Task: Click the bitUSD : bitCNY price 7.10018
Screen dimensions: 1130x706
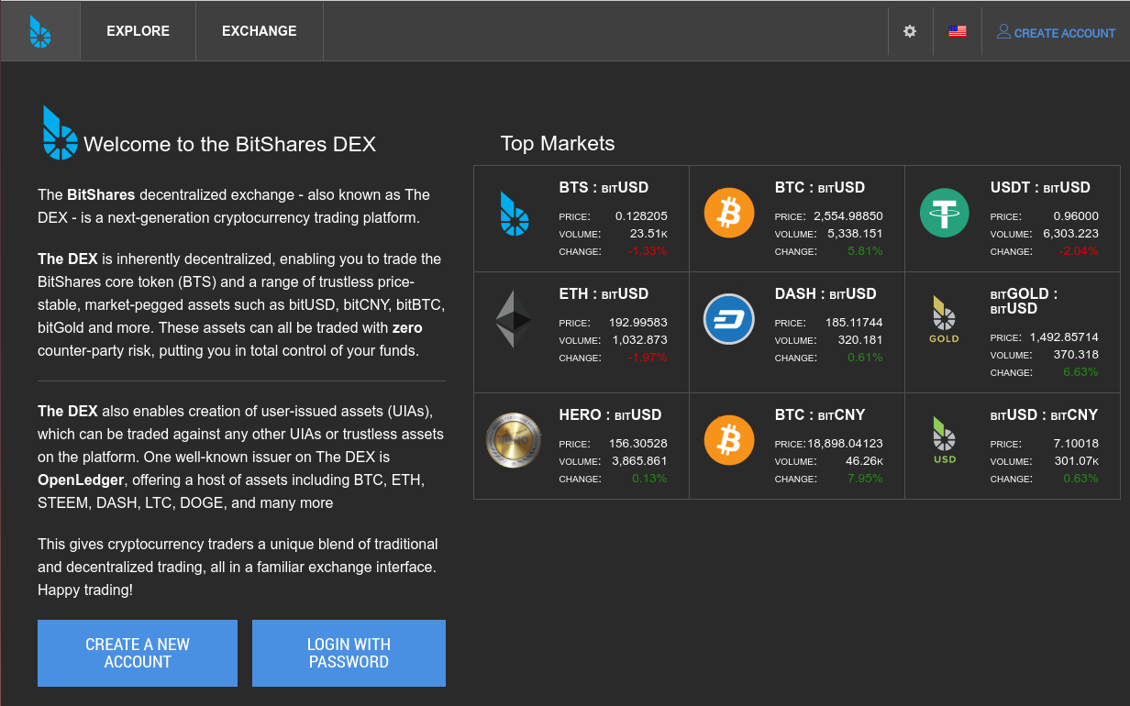Action: (1076, 444)
